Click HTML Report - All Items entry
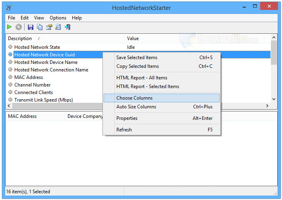This screenshot has width=282, height=200. 141,78
